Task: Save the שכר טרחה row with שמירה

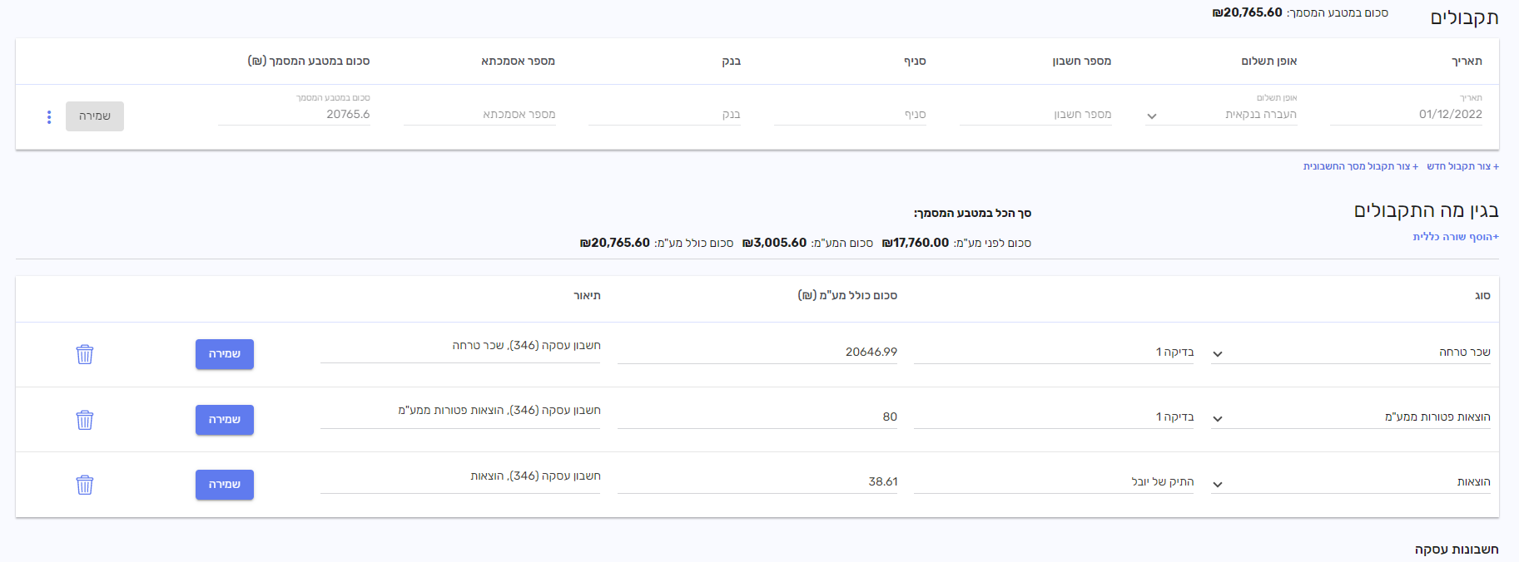Action: tap(225, 354)
